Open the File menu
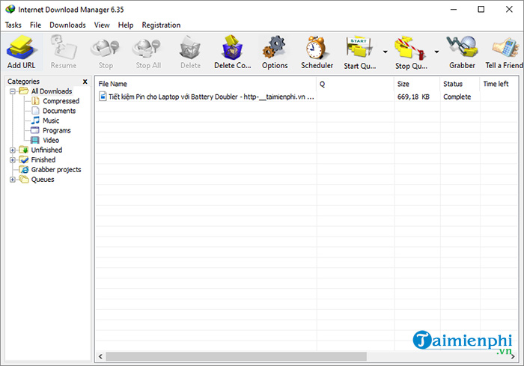The height and width of the screenshot is (366, 524). click(x=35, y=25)
